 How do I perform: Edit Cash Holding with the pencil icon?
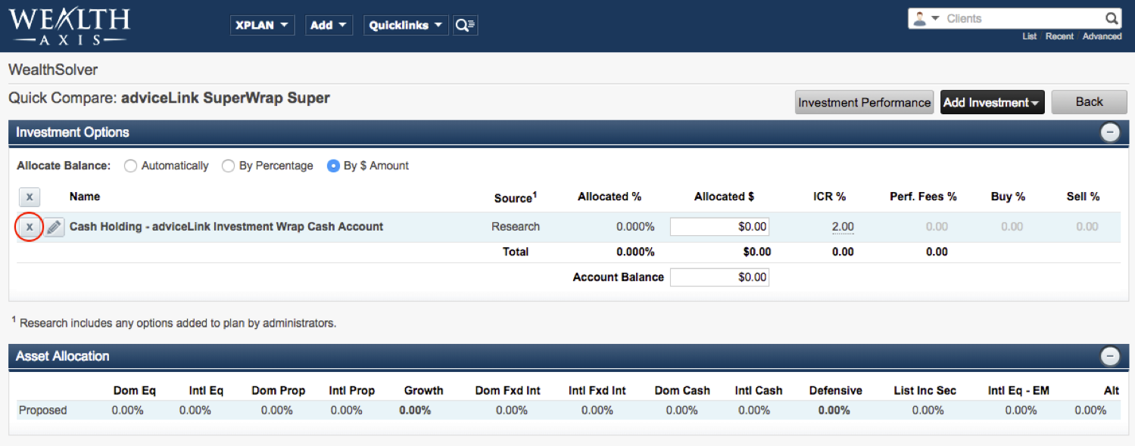54,227
